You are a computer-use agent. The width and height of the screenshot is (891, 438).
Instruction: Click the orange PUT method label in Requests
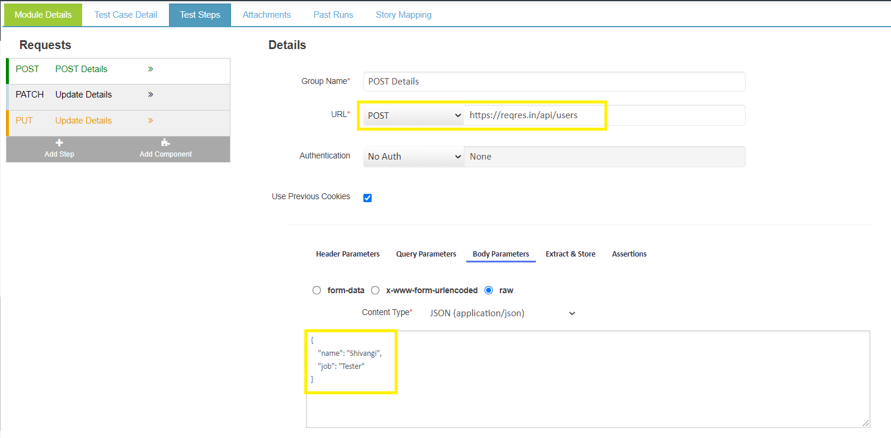point(24,121)
